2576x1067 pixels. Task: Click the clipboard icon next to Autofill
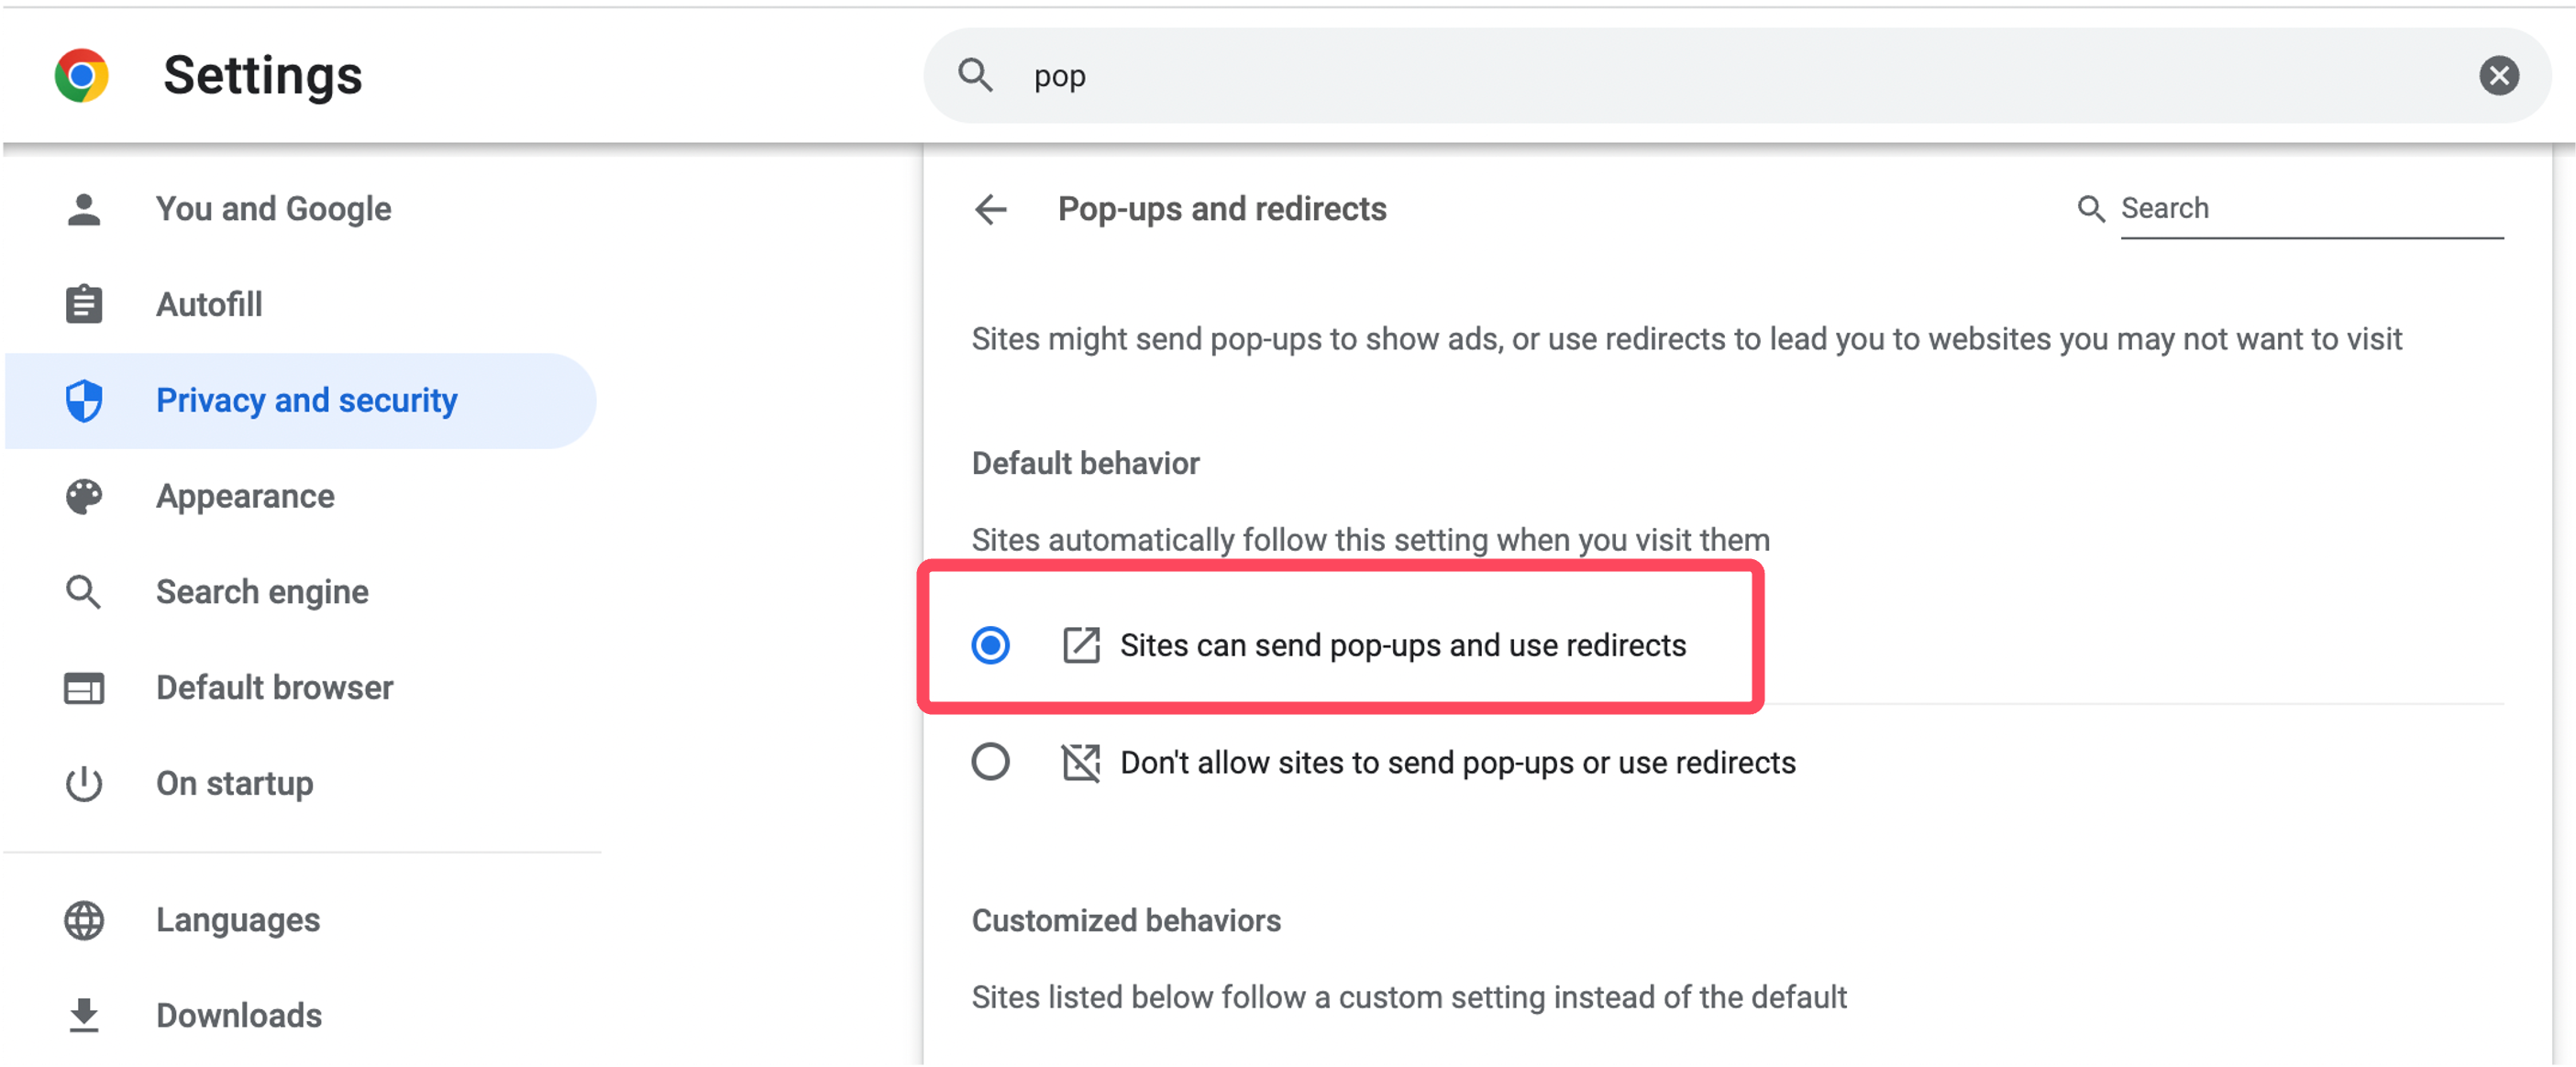pyautogui.click(x=84, y=305)
